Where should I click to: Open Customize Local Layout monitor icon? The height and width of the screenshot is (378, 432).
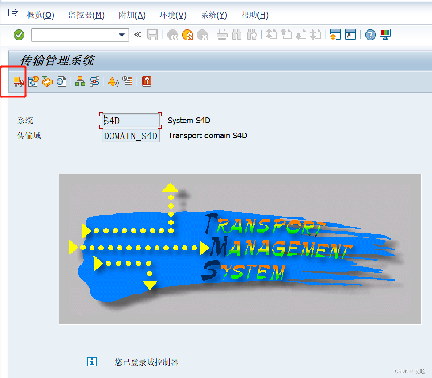pyautogui.click(x=385, y=35)
